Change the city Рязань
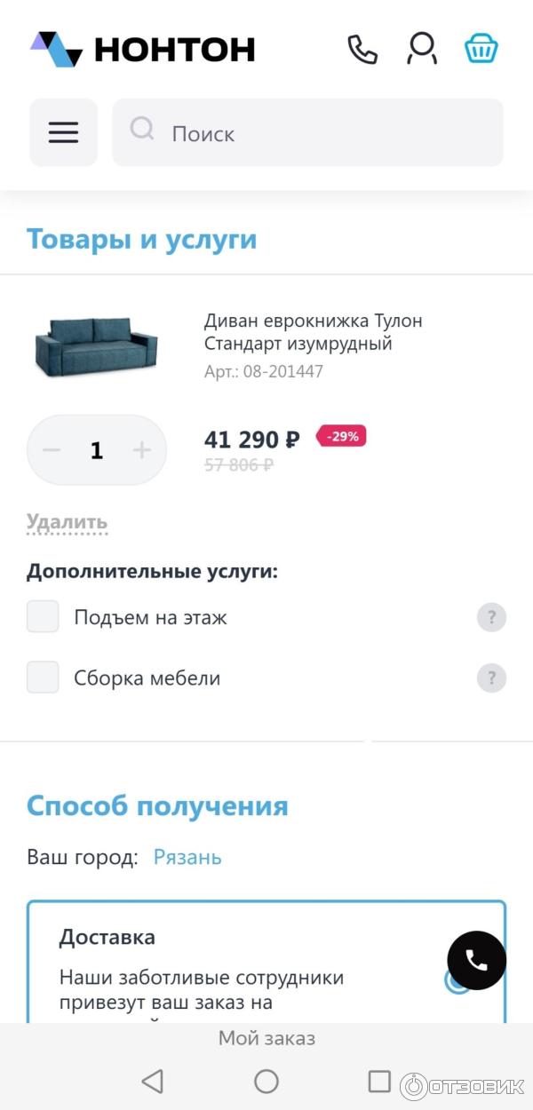This screenshot has width=533, height=1110. pyautogui.click(x=187, y=857)
